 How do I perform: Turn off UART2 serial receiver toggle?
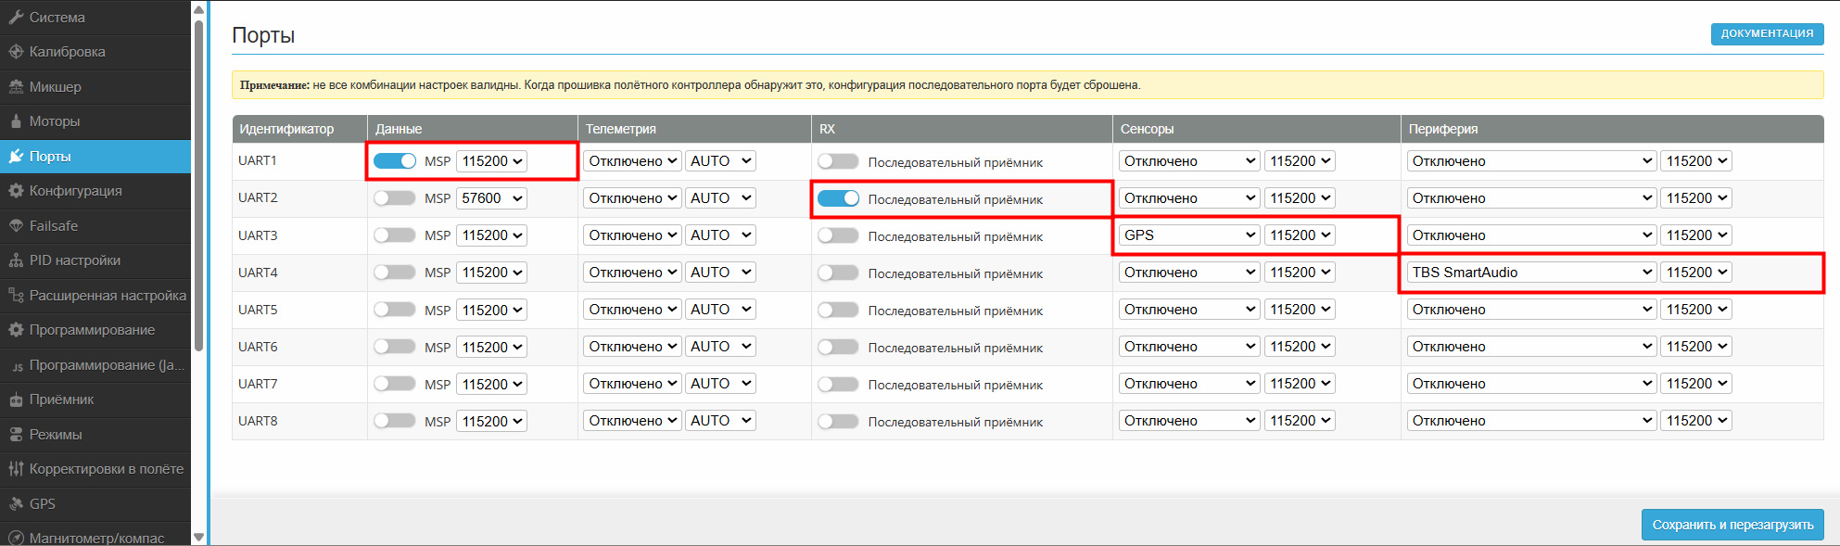(x=838, y=198)
